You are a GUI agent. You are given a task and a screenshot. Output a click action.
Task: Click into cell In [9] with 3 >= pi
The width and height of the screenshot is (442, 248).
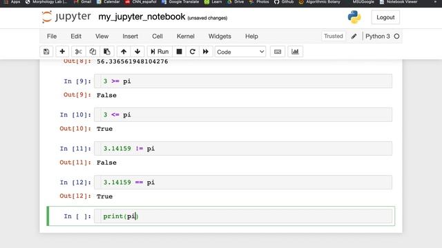[x=243, y=81]
